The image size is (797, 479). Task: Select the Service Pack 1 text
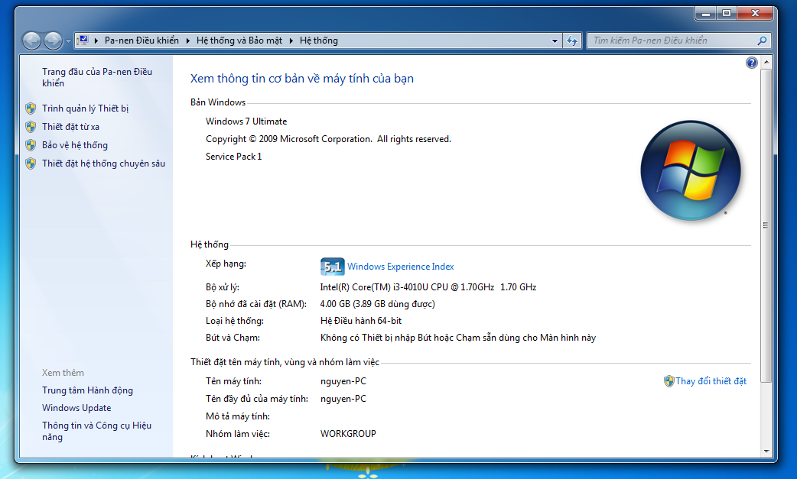[x=234, y=157]
